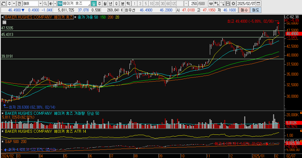302x158 pixels.
Task: Select the 120 minute interval button
Action: (174, 4)
